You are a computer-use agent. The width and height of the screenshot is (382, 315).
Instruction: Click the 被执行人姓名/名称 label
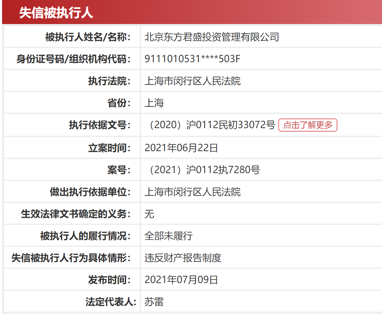(x=88, y=37)
